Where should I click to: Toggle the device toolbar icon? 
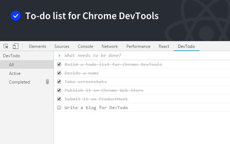[15, 46]
